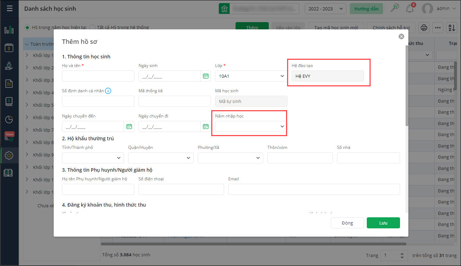Image resolution: width=461 pixels, height=266 pixels.
Task: Click the green home school icon
Action: coord(224,9)
